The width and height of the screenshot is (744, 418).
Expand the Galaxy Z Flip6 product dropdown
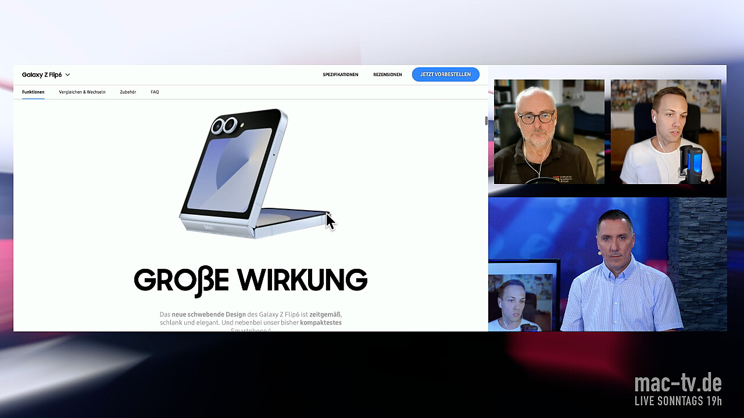46,75
